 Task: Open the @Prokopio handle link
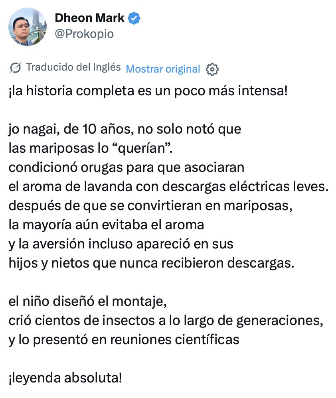coord(84,34)
